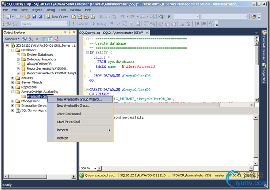The height and width of the screenshot is (190, 270).
Task: Expand the Replication folder
Action: [x=12, y=87]
